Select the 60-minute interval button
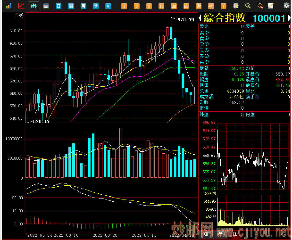The height and width of the screenshot is (240, 292). click(x=186, y=6)
